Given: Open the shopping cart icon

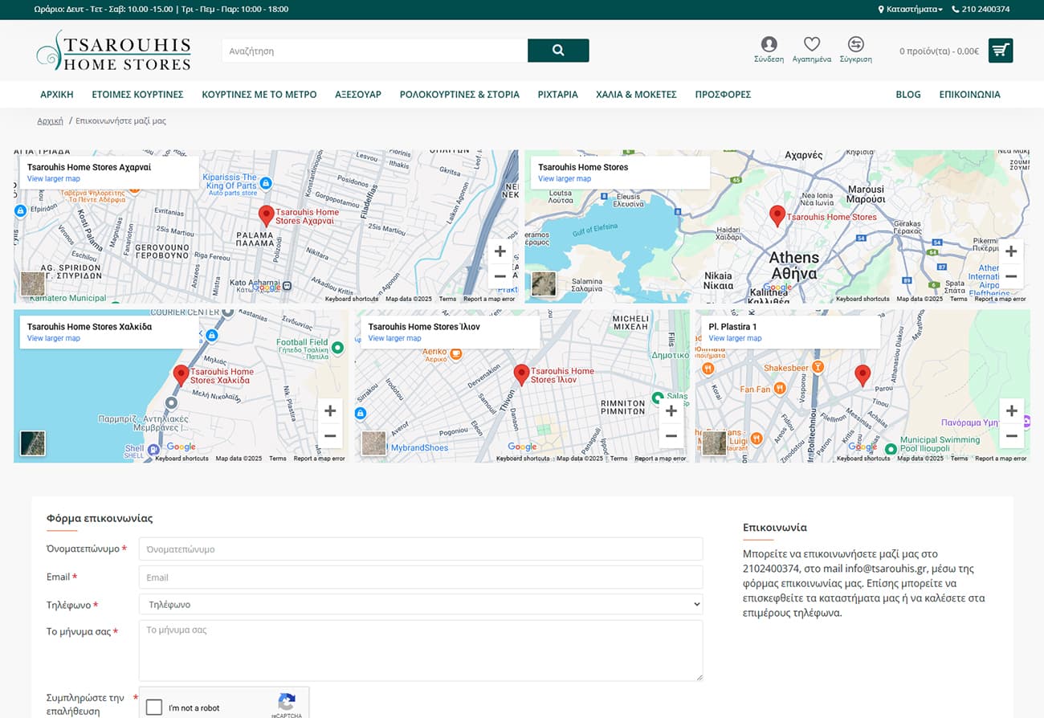Looking at the screenshot, I should [1001, 51].
